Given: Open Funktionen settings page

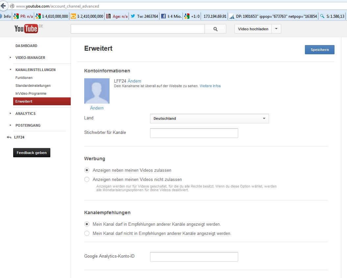Looking at the screenshot, I should pyautogui.click(x=24, y=78).
